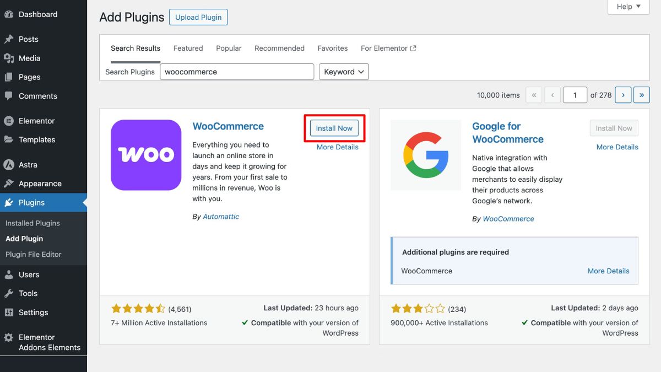Viewport: 661px width, 372px height.
Task: Open the Keyword search type dropdown
Action: click(x=344, y=72)
